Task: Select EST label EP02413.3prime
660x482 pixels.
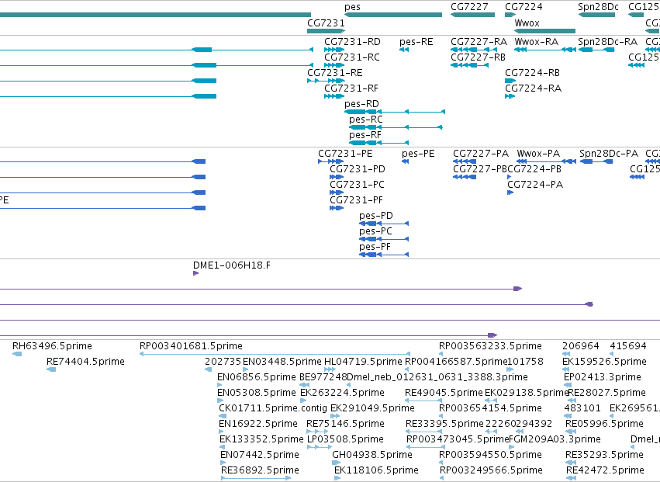Action: coord(603,377)
